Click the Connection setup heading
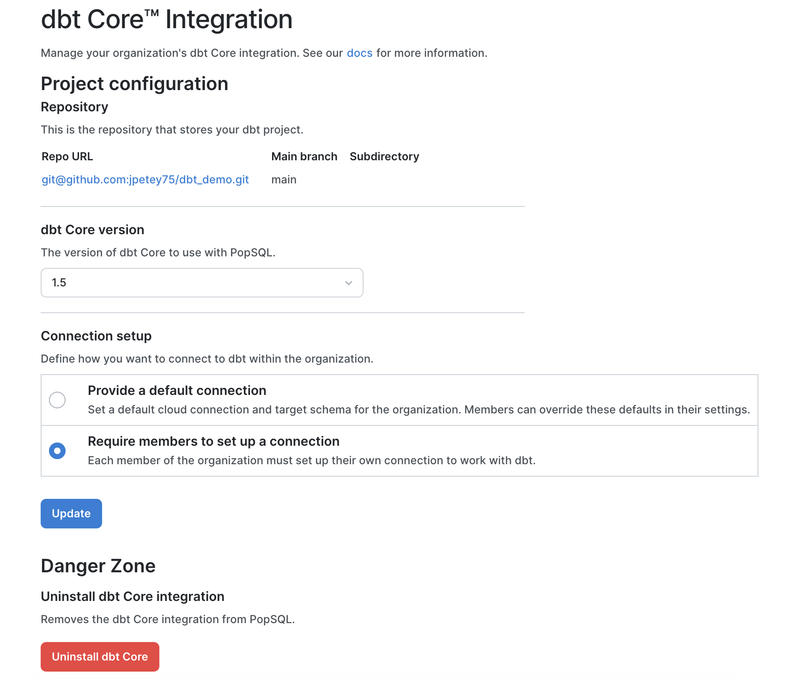The width and height of the screenshot is (801, 679). click(x=96, y=336)
